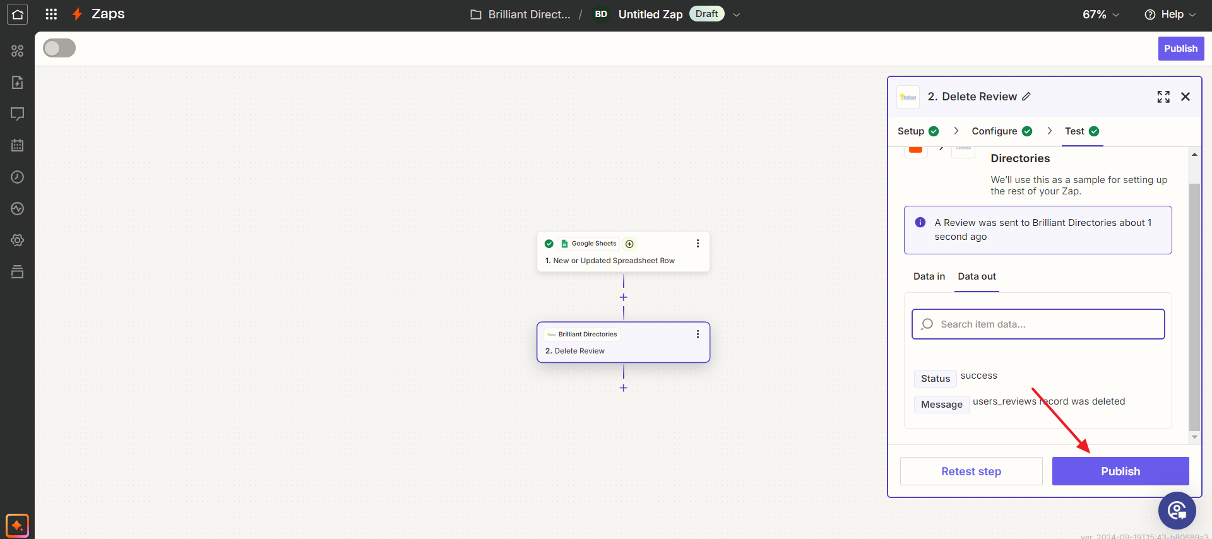The height and width of the screenshot is (539, 1212).
Task: Focus the Search item data field
Action: coord(1038,324)
